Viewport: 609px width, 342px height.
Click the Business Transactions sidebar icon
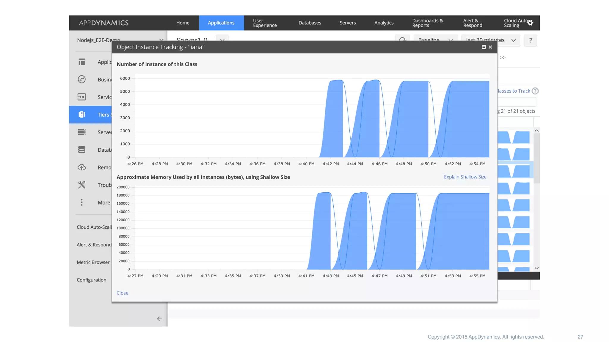coord(81,79)
